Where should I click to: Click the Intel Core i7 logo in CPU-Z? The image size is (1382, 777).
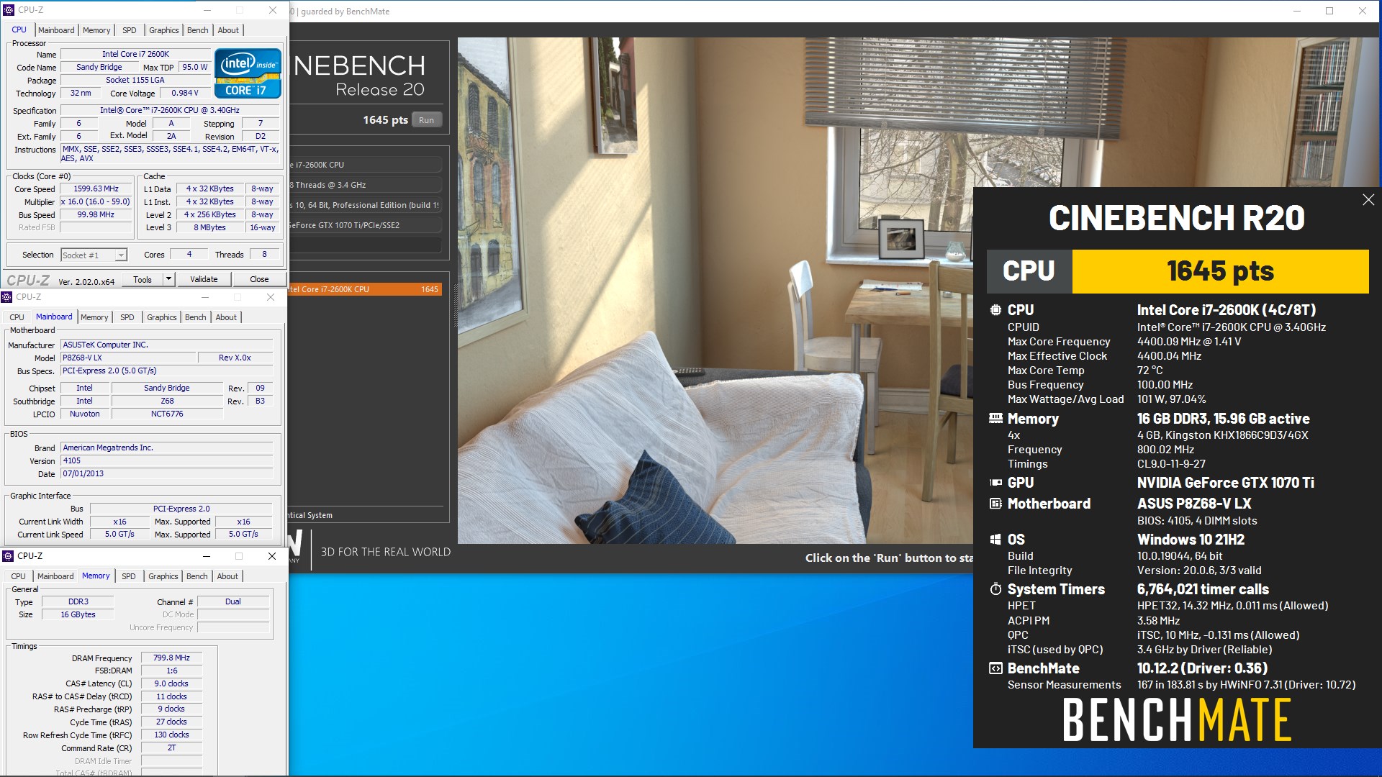pos(248,73)
